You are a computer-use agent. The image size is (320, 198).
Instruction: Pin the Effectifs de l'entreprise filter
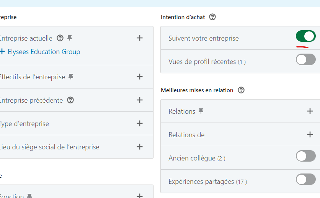[71, 77]
